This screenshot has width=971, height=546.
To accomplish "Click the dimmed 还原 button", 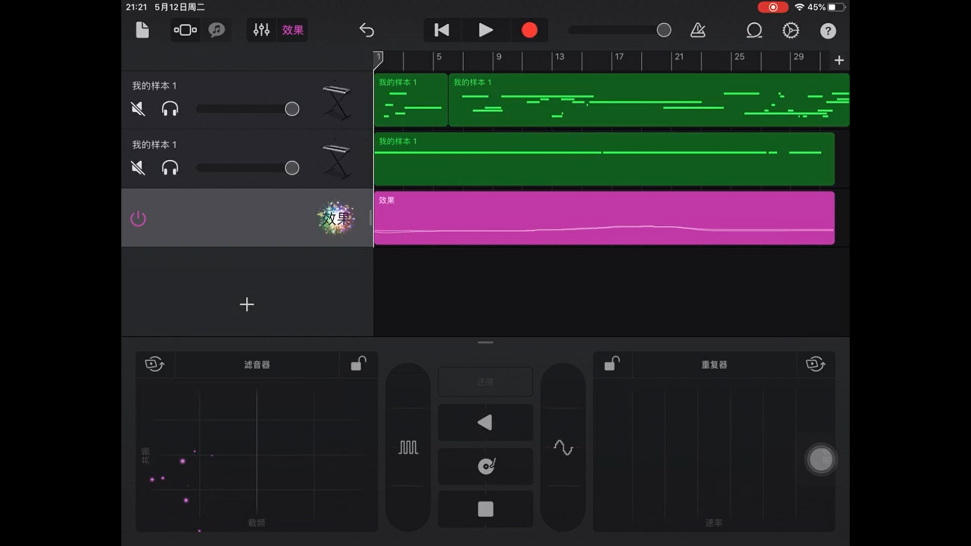I will click(485, 382).
